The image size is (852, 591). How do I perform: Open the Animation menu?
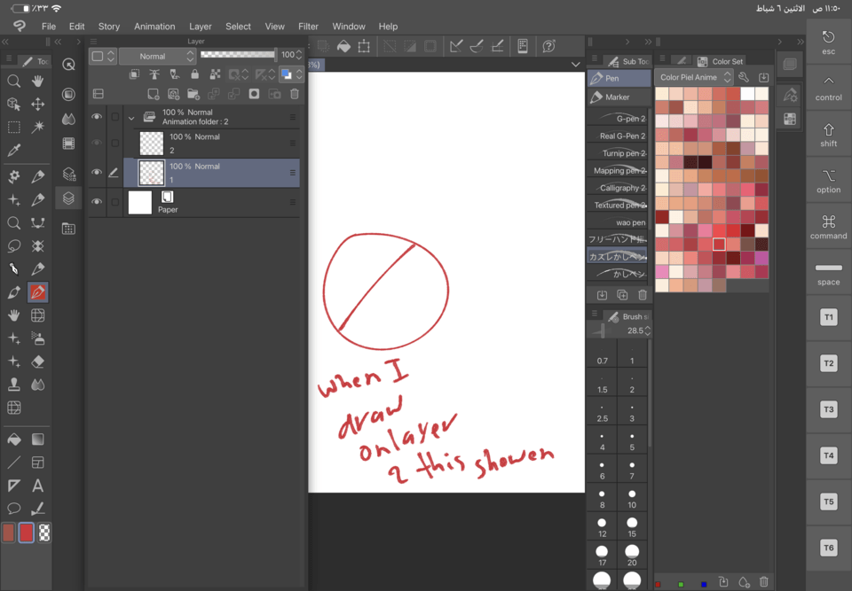(154, 26)
